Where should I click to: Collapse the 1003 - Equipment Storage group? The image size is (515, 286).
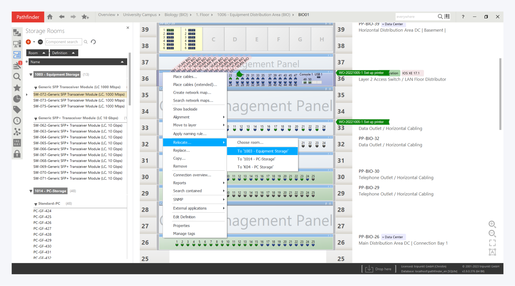click(31, 75)
